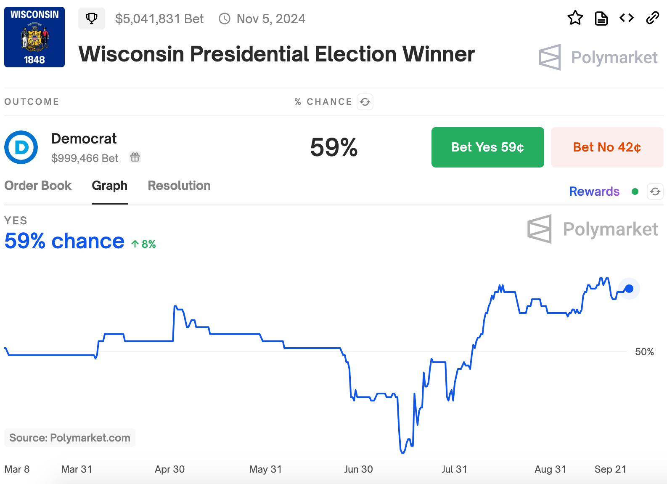Image resolution: width=667 pixels, height=484 pixels.
Task: Select the Graph tab
Action: (110, 186)
